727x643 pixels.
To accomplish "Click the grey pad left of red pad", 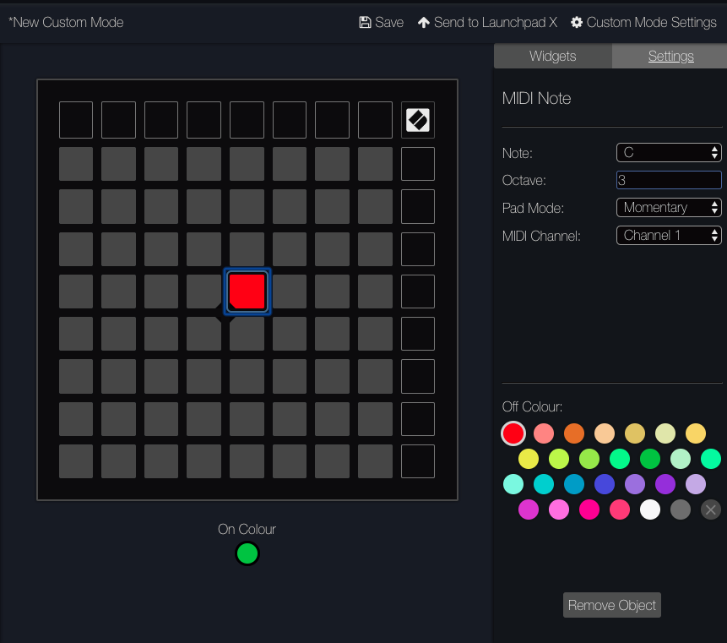I will coord(204,292).
